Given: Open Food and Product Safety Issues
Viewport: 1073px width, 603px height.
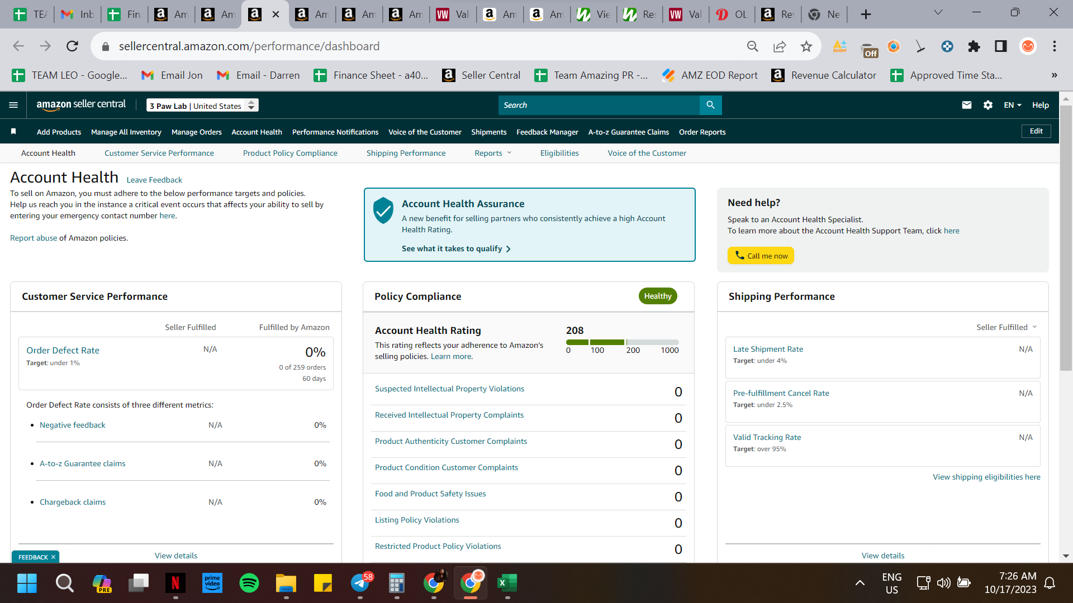Looking at the screenshot, I should click(x=430, y=494).
